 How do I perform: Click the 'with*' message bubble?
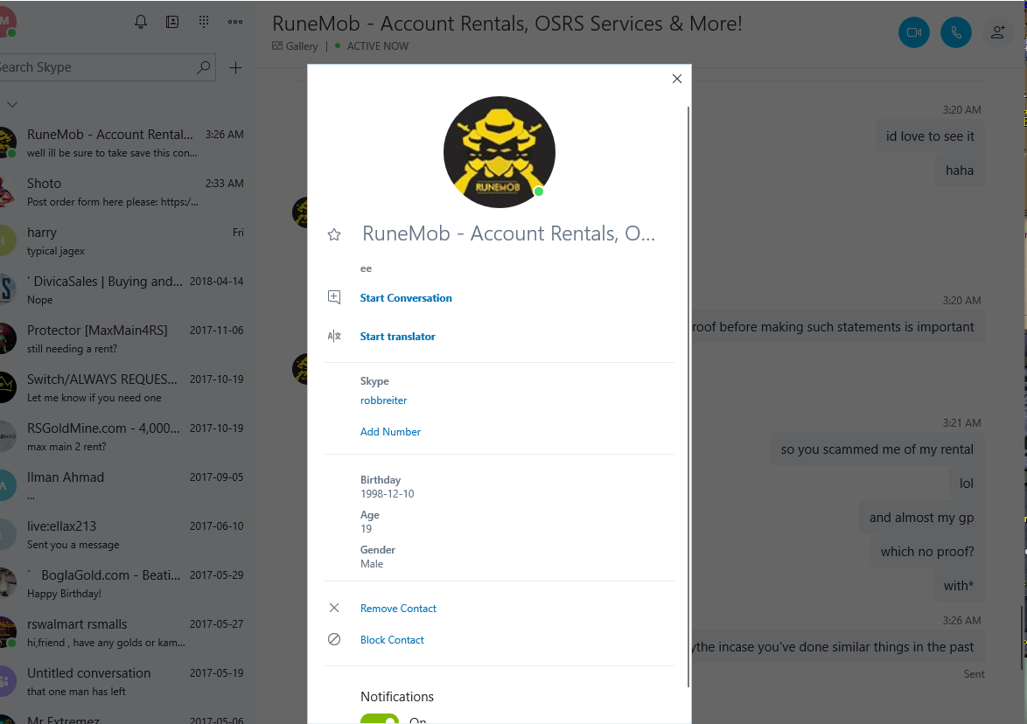959,585
